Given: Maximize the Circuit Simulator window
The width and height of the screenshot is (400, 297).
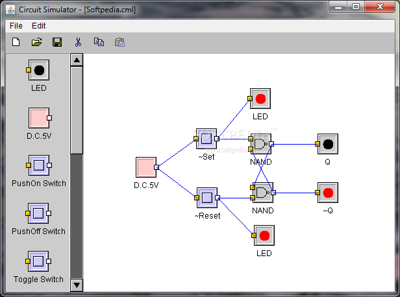Looking at the screenshot, I should (356, 7).
